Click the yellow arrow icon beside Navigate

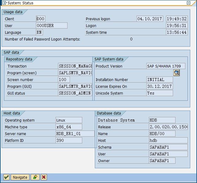click(35, 177)
